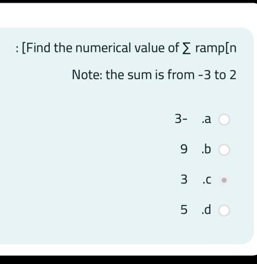The image size is (257, 264).
Task: Select the radio button for option a
Action: (x=224, y=119)
